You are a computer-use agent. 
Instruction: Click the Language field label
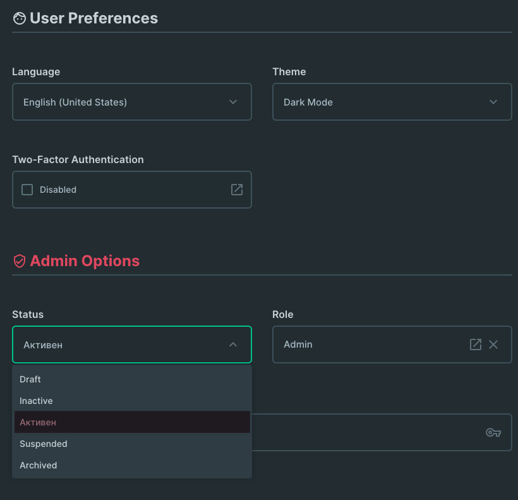(36, 72)
